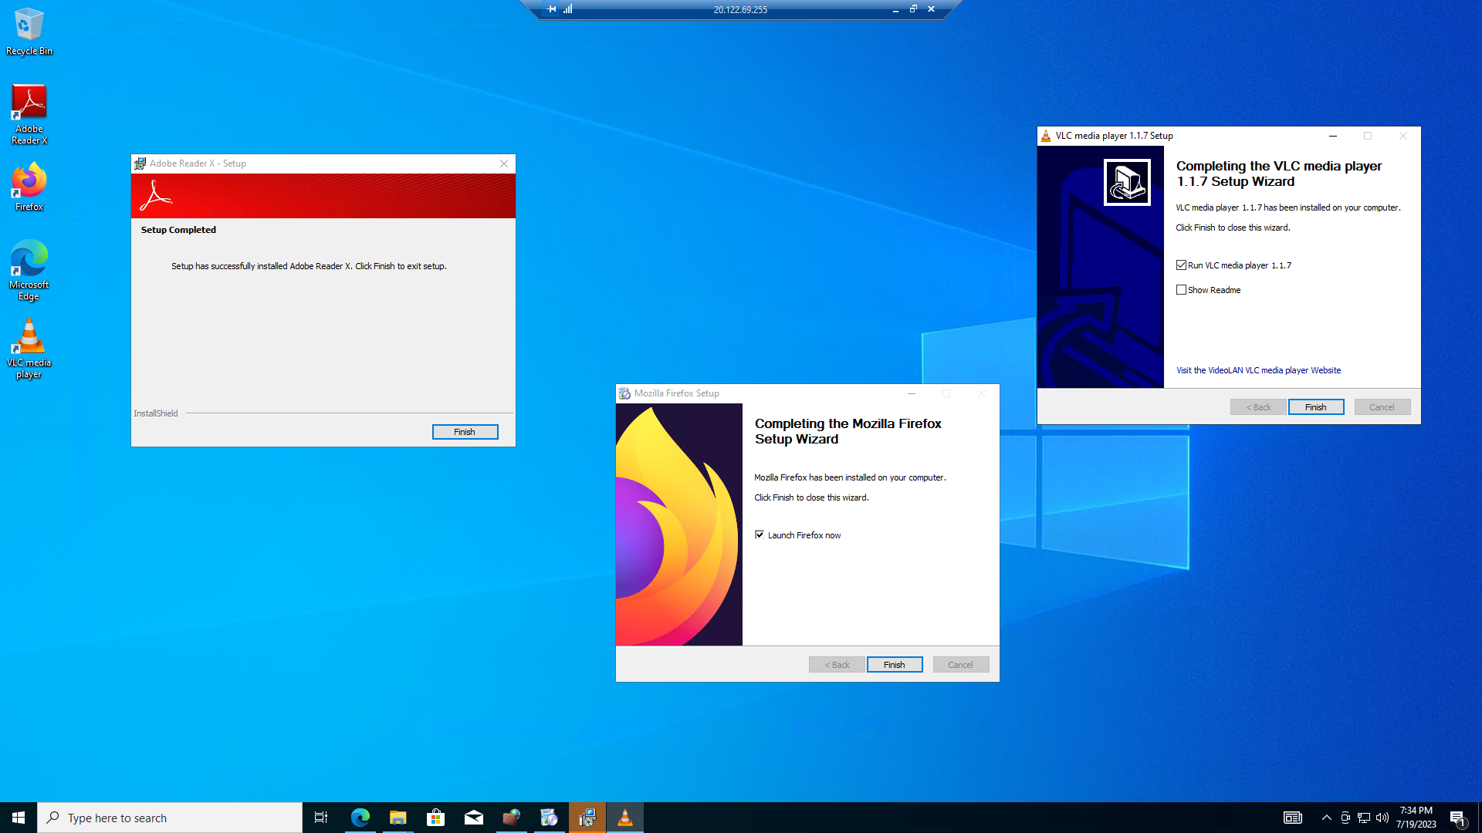Open network status in system tray
Image resolution: width=1482 pixels, height=833 pixels.
1364,818
